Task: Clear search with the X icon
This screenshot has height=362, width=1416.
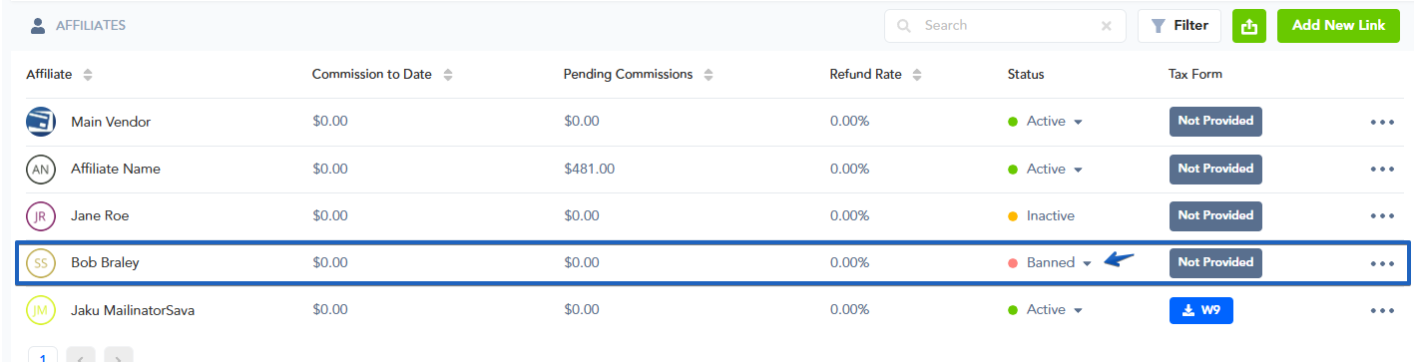Action: pyautogui.click(x=1106, y=26)
